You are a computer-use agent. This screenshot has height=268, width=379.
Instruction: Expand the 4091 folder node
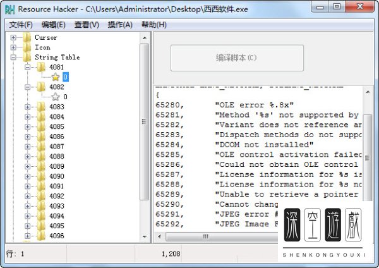[x=28, y=186]
